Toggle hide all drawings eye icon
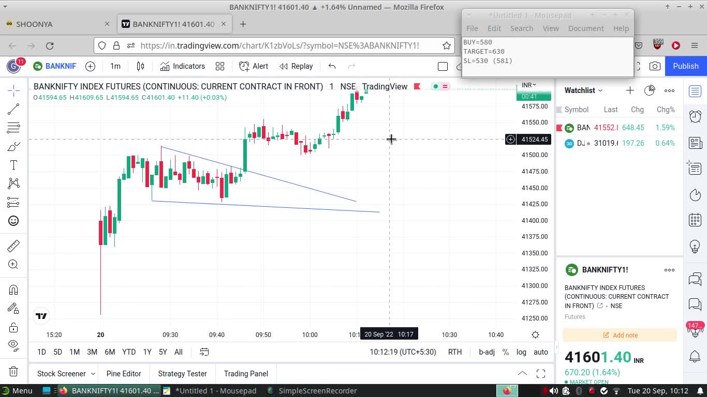707x397 pixels. pyautogui.click(x=13, y=345)
